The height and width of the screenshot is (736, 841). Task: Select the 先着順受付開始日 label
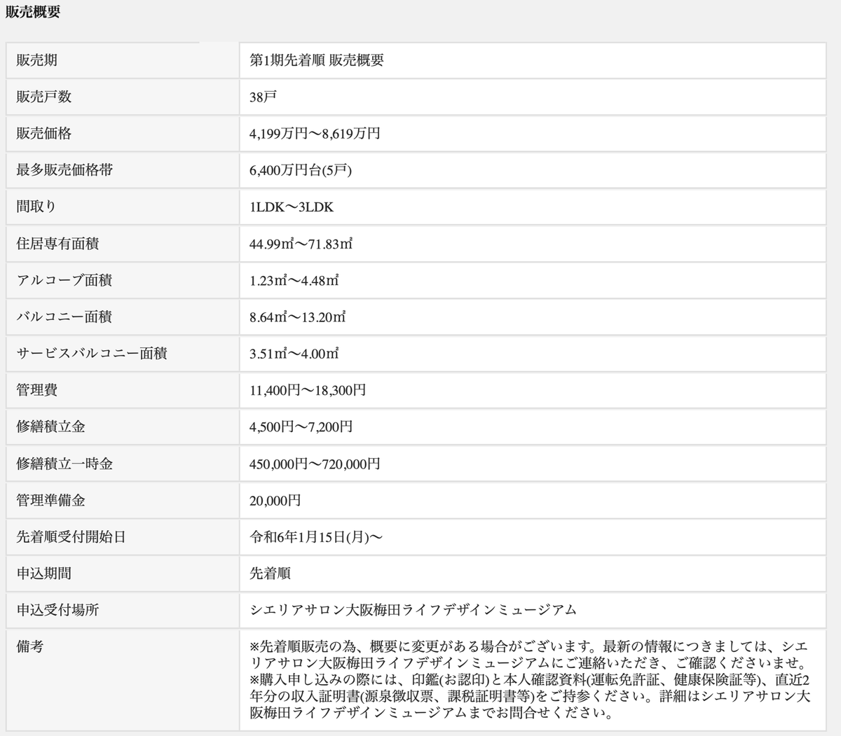(71, 537)
